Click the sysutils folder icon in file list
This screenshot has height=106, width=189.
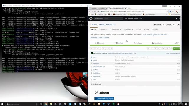coord(92,60)
